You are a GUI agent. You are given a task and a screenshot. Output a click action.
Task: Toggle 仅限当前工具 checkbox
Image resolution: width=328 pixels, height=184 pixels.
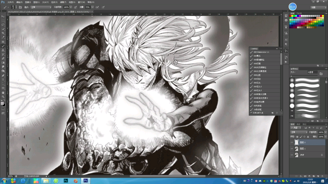click(x=251, y=113)
